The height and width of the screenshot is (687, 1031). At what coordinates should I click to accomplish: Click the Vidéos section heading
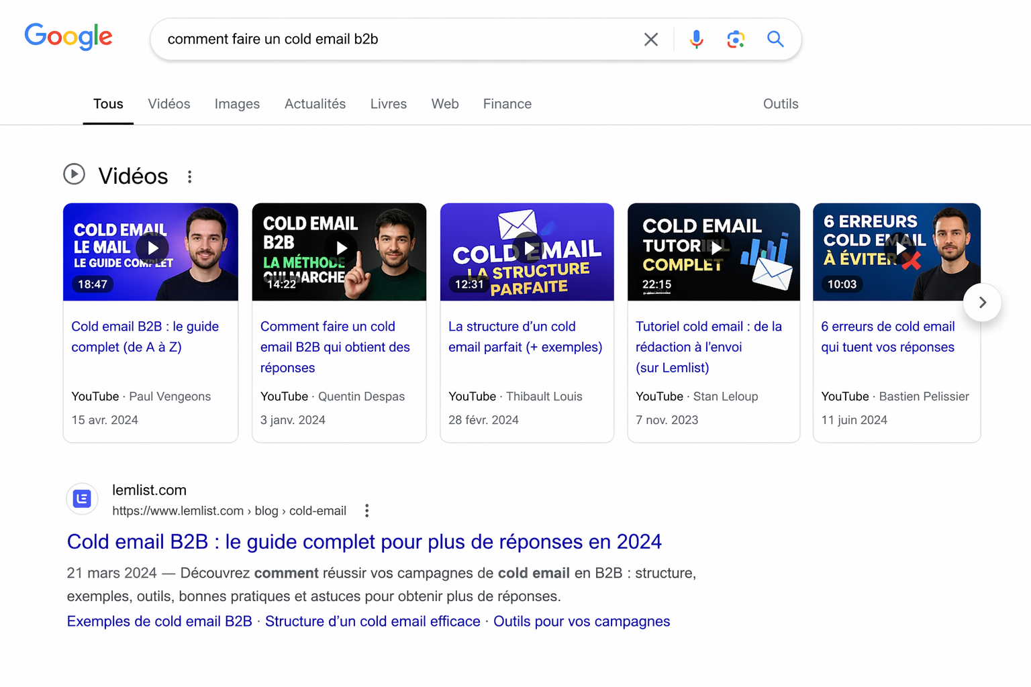click(x=133, y=176)
